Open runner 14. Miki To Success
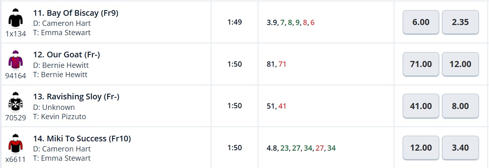 (82, 139)
